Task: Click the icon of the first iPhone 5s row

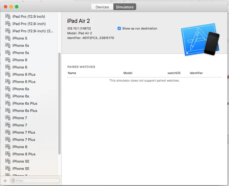Action: click(8, 45)
